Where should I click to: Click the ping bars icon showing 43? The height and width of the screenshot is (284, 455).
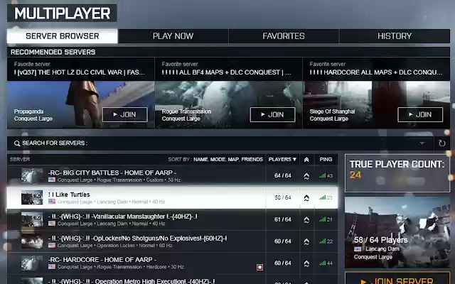pyautogui.click(x=322, y=175)
